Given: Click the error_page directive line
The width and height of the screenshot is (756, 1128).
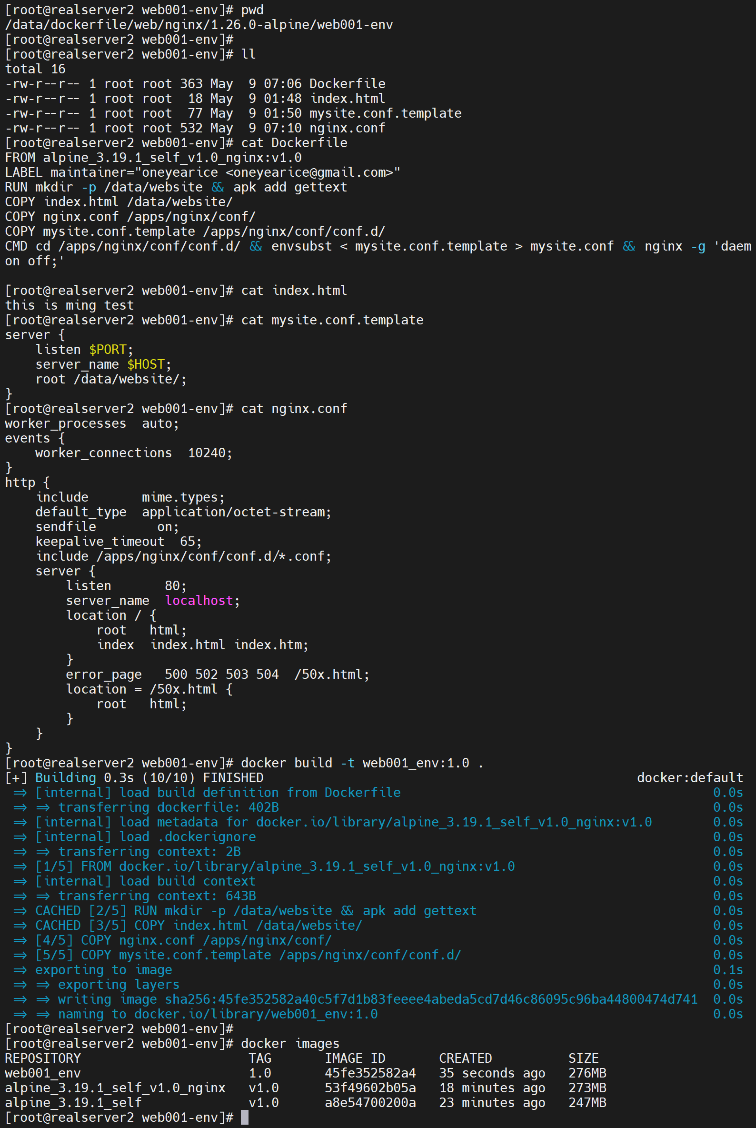Looking at the screenshot, I should 218,674.
